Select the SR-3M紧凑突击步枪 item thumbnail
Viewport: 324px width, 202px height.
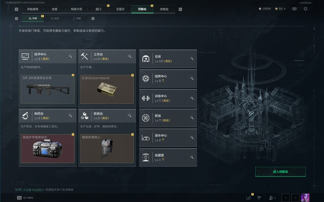tap(48, 89)
